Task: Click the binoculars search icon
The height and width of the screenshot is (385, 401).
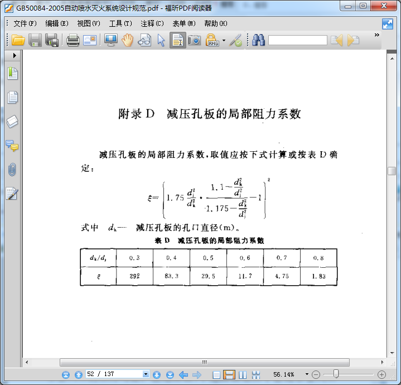Action: pyautogui.click(x=259, y=40)
